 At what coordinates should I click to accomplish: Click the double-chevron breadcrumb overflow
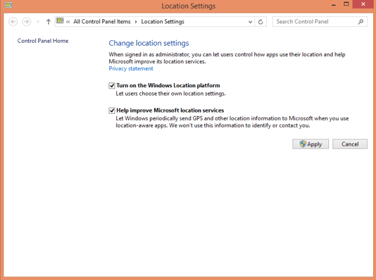68,22
